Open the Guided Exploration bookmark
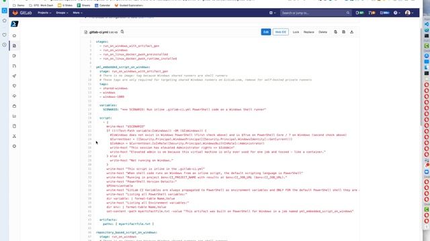The height and width of the screenshot is (241, 430). pos(128,5)
